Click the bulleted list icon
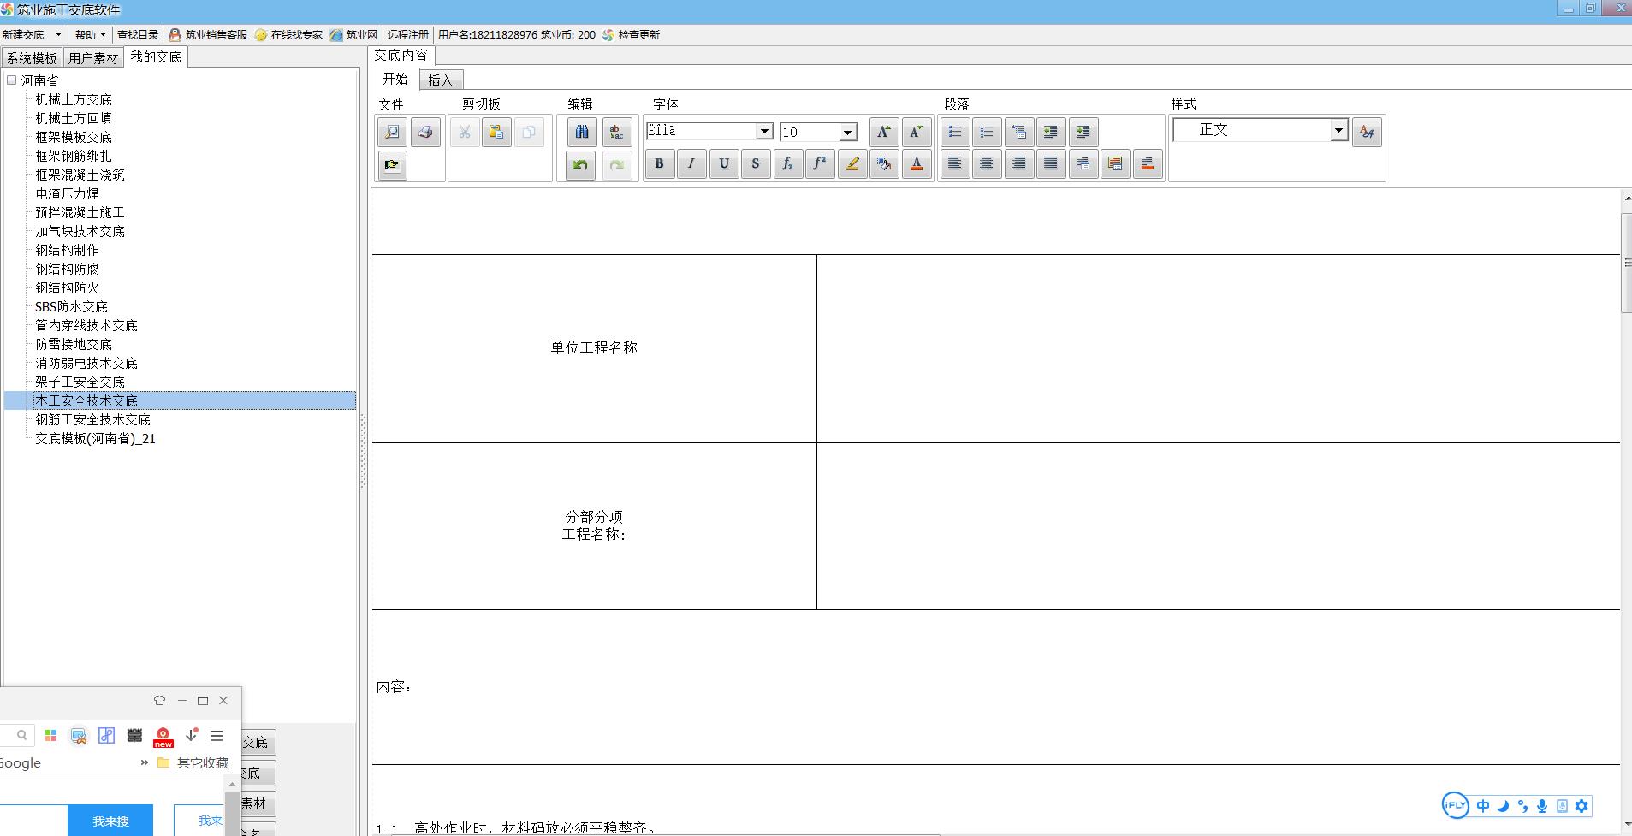Image resolution: width=1632 pixels, height=836 pixels. pos(954,133)
